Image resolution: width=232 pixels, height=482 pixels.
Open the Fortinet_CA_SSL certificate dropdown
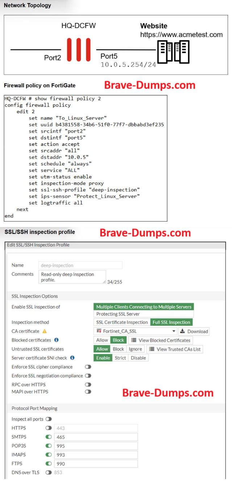(x=135, y=331)
